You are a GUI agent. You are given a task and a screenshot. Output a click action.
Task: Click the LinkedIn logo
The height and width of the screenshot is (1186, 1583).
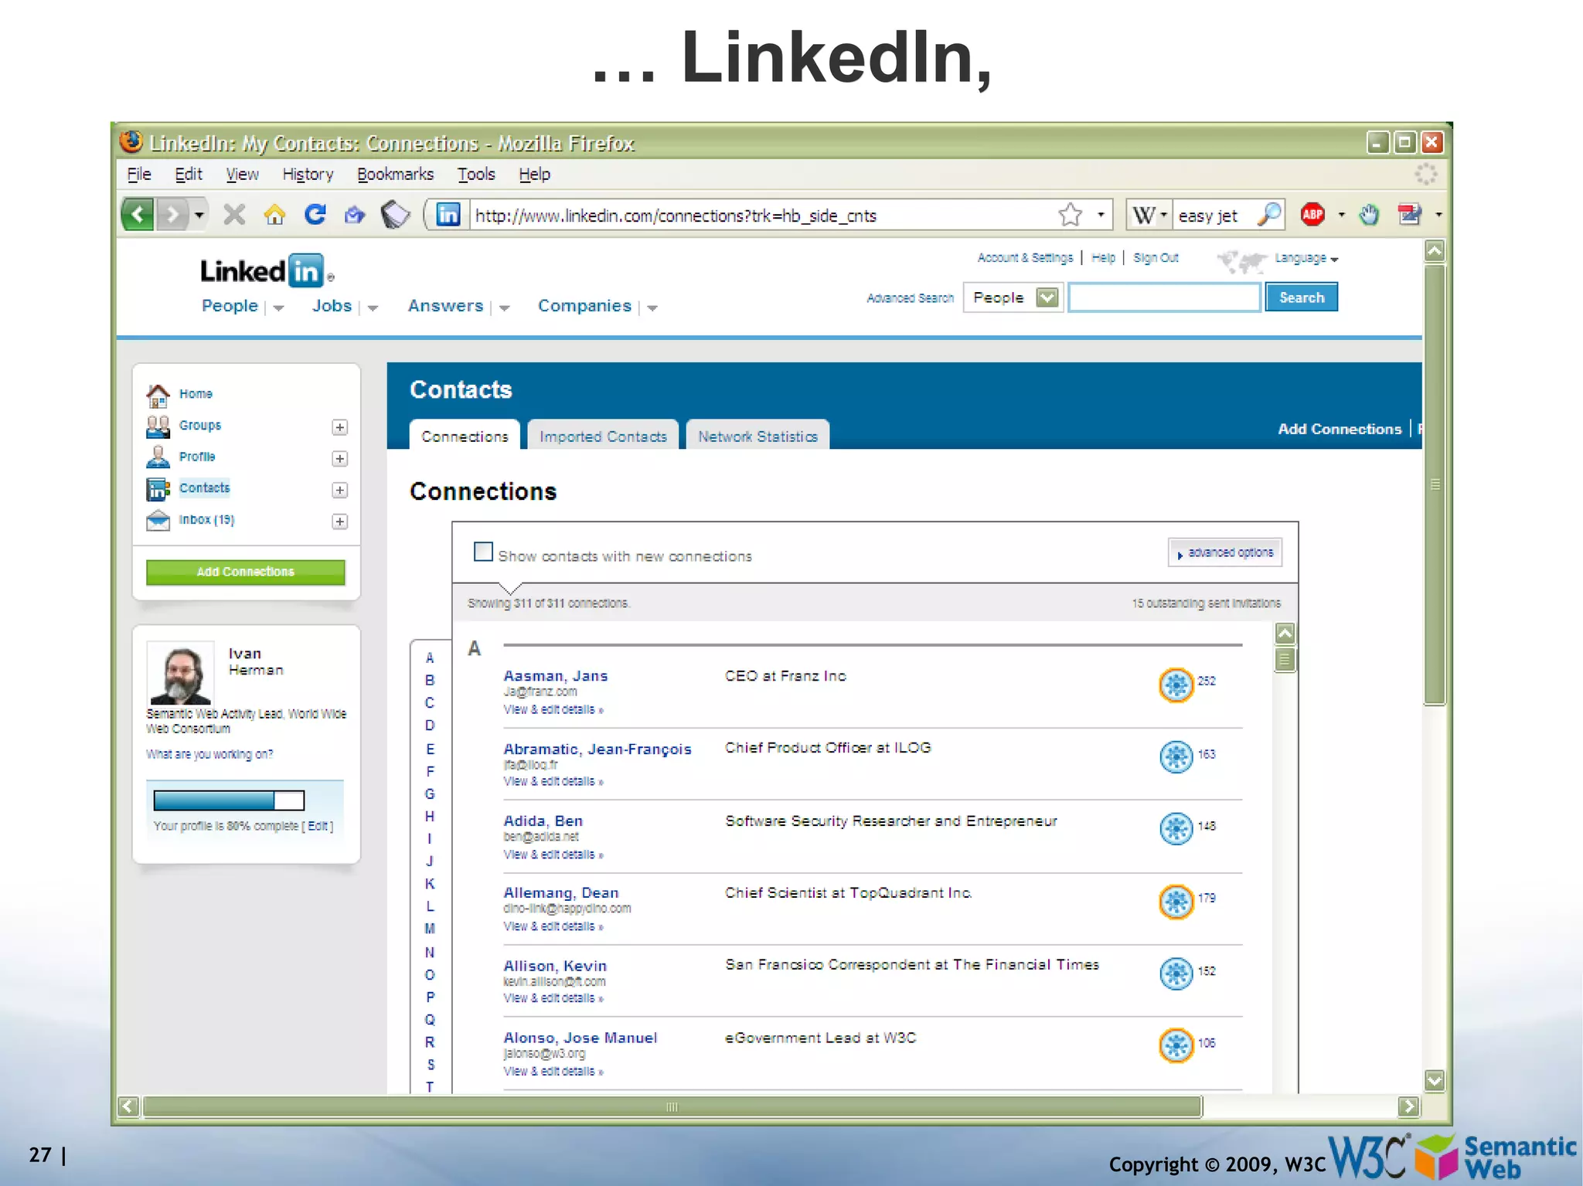click(267, 271)
